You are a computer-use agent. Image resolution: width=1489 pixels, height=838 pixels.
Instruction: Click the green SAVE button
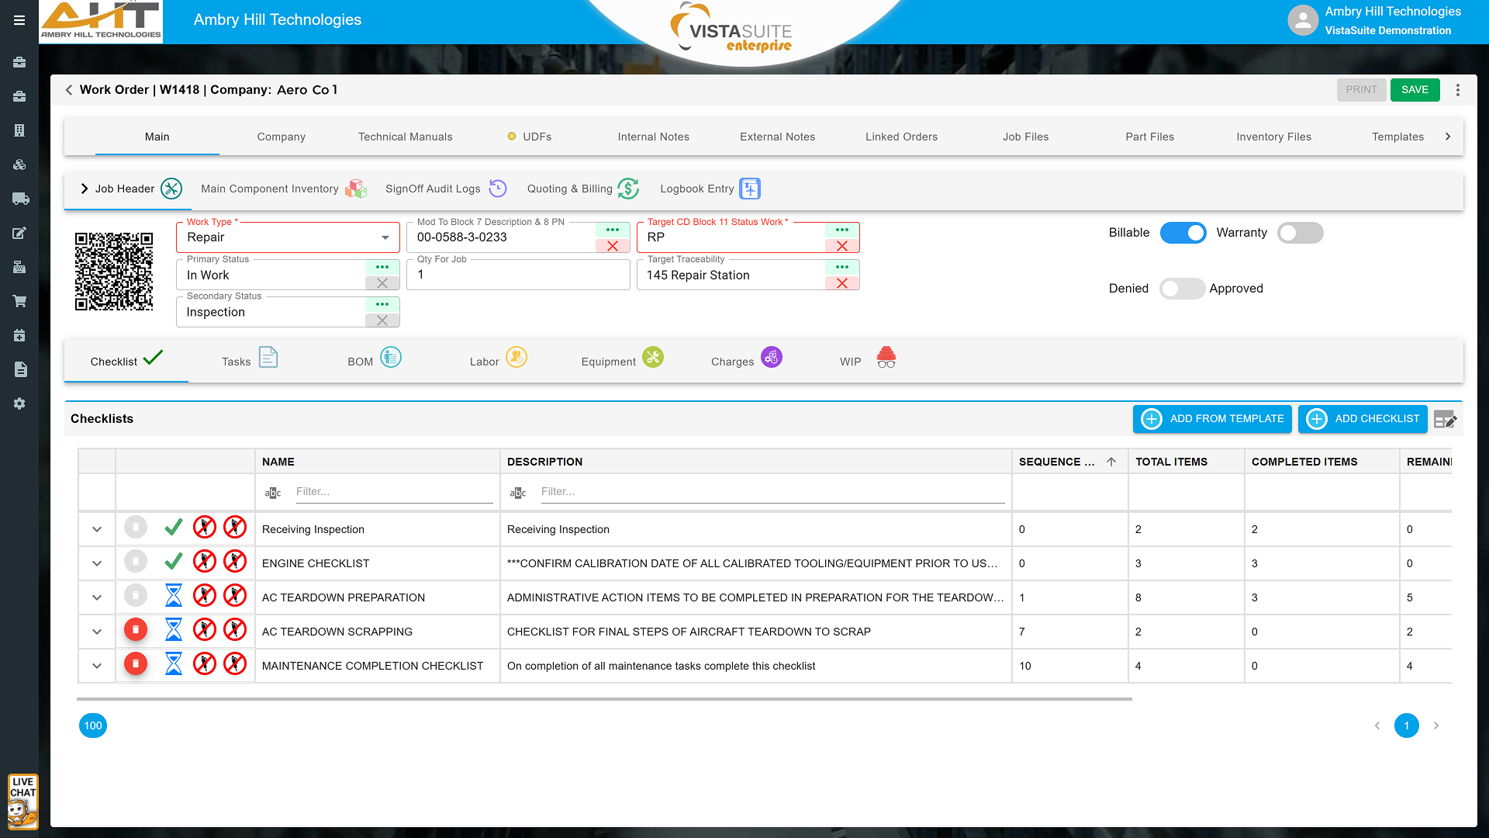pos(1415,90)
